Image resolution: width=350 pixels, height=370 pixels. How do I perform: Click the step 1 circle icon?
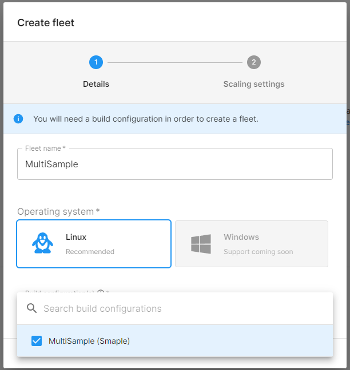(x=96, y=62)
